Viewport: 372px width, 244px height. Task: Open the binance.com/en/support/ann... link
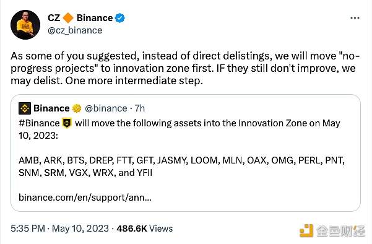tap(85, 197)
